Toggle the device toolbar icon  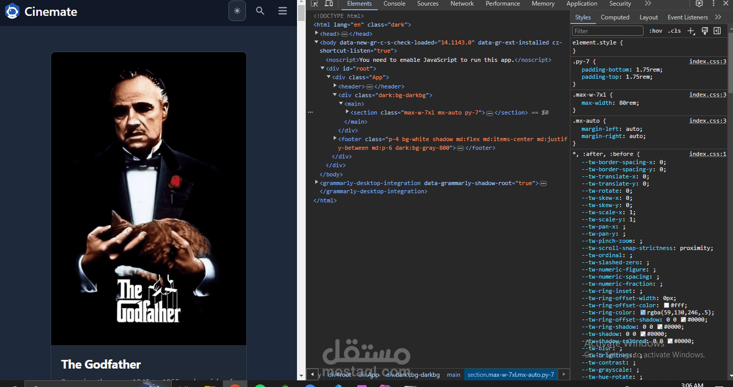(x=329, y=4)
